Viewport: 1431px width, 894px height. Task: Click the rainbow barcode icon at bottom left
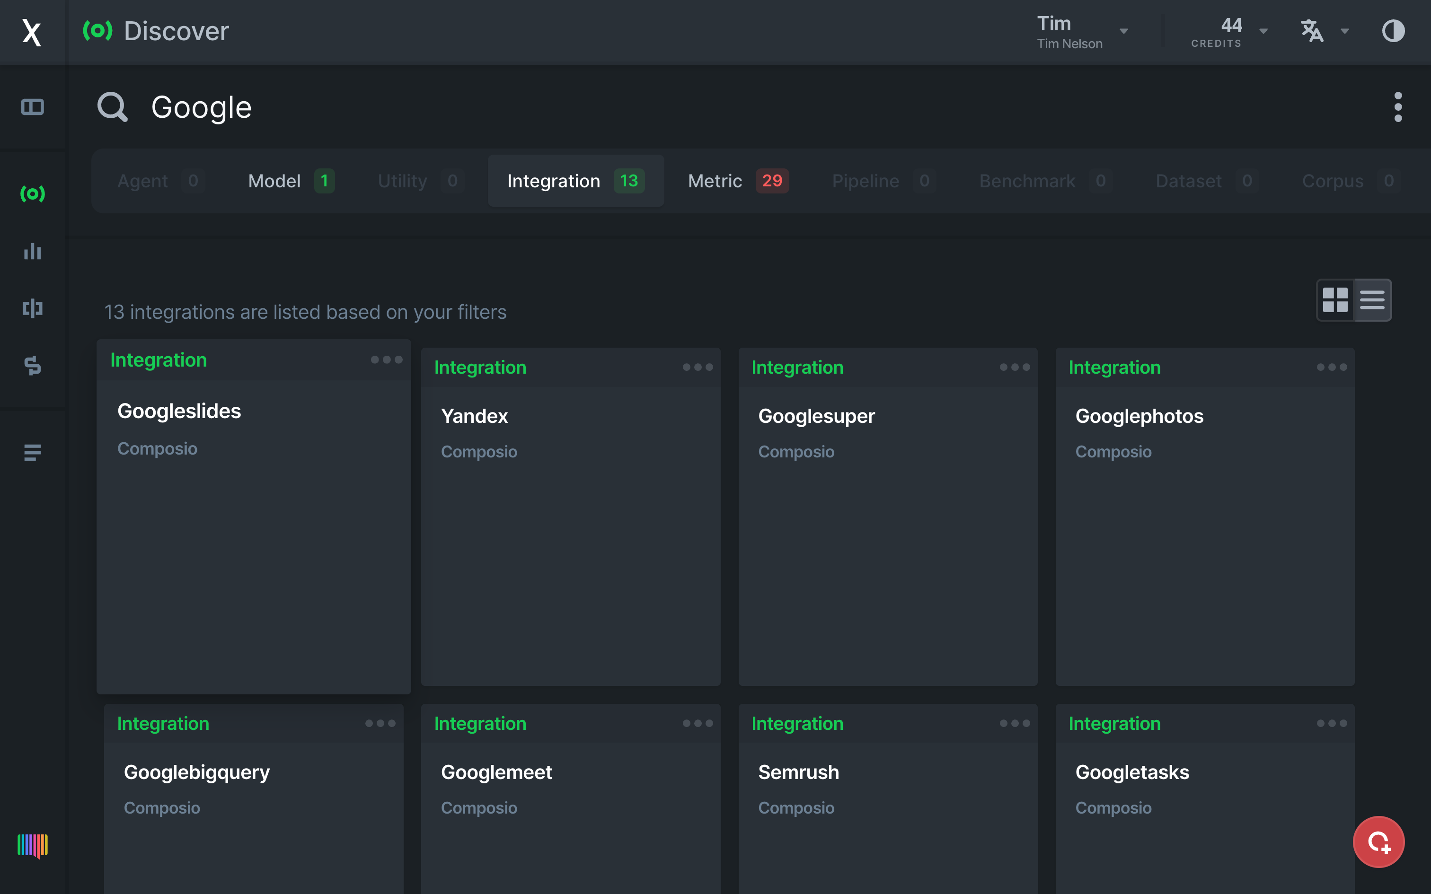[33, 845]
